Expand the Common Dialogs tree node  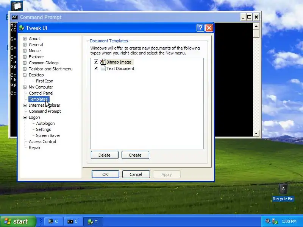point(25,63)
